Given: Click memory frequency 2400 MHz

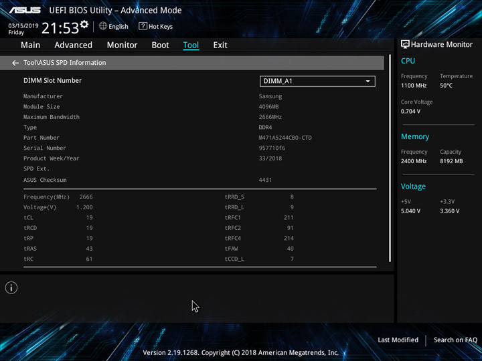Looking at the screenshot, I should point(414,161).
